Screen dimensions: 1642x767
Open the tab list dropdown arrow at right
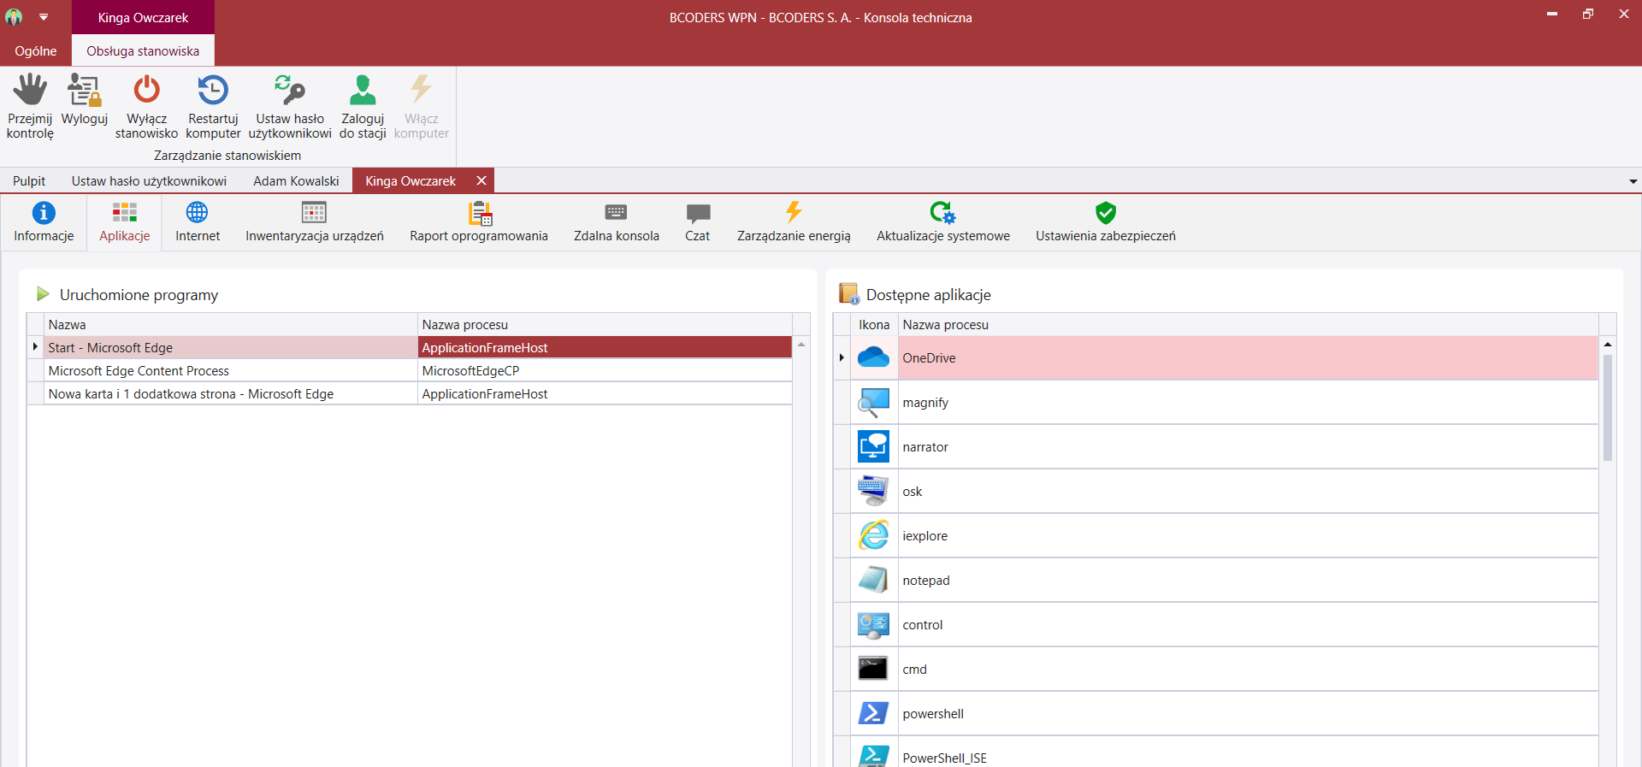(x=1633, y=181)
